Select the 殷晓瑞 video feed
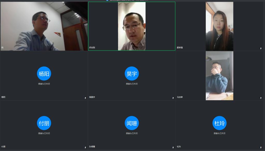 click(219, 26)
